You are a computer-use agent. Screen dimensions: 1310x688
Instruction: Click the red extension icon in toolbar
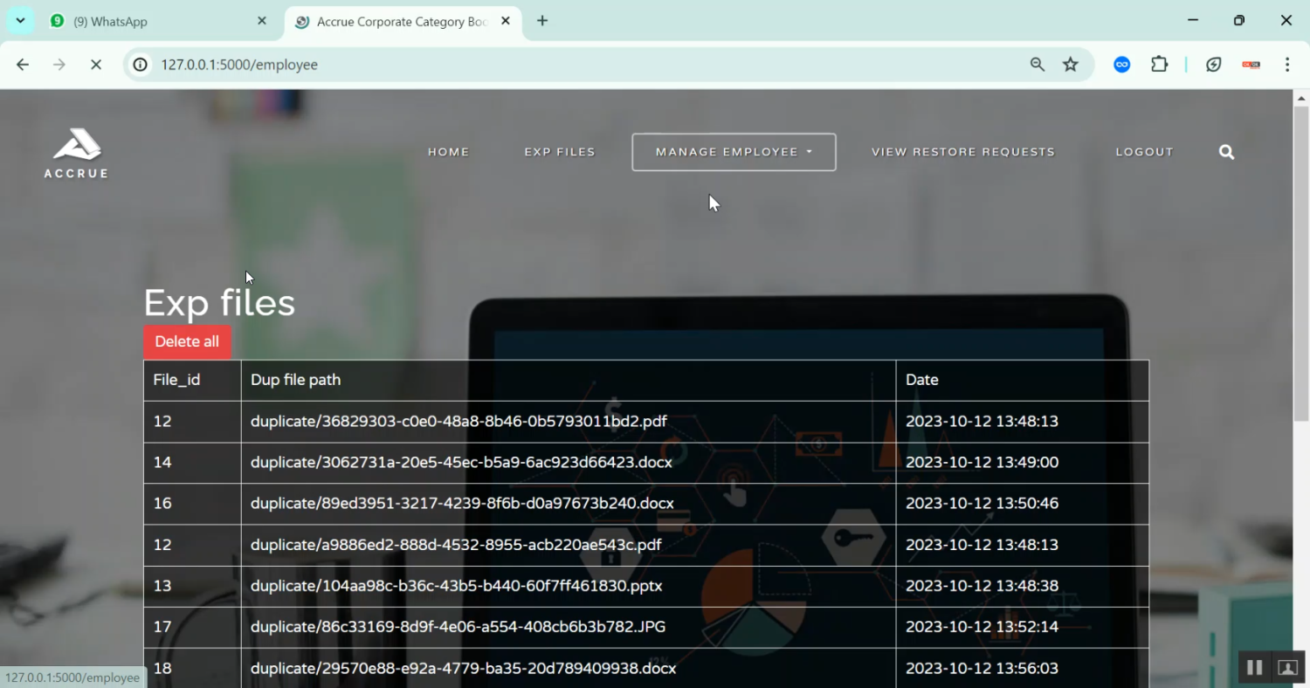1251,65
